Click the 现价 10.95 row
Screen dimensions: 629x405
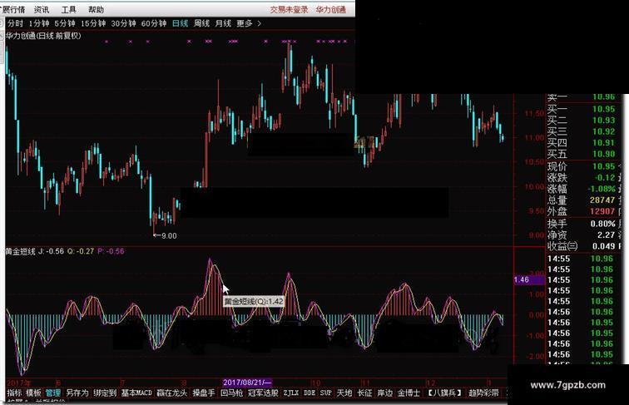(x=582, y=166)
